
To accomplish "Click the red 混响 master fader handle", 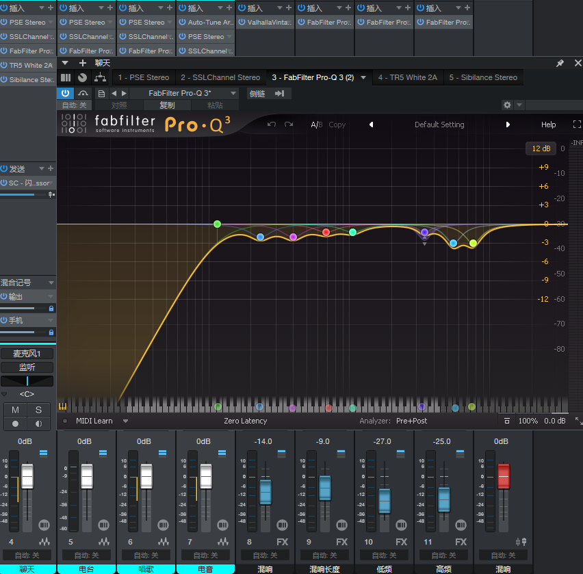I will click(504, 476).
